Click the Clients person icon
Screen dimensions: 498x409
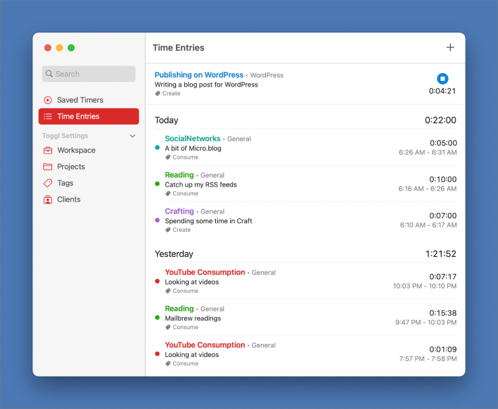47,199
